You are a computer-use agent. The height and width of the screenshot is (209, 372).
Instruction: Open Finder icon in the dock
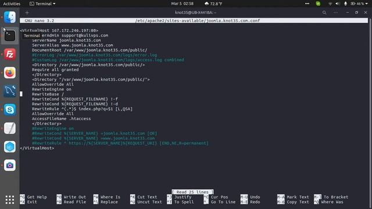pos(10,17)
